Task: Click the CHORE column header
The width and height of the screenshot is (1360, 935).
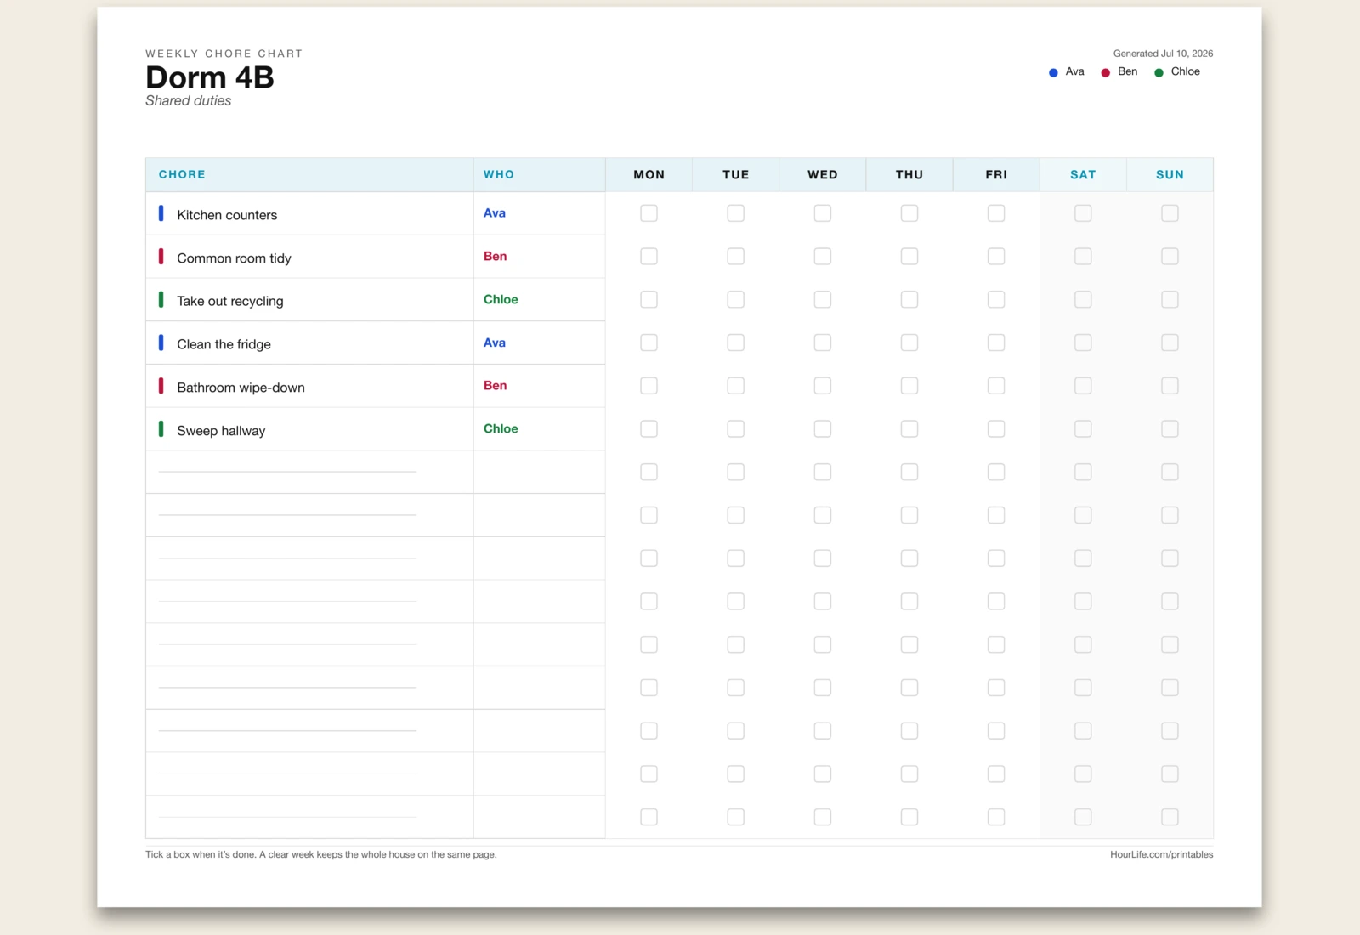Action: click(x=182, y=174)
